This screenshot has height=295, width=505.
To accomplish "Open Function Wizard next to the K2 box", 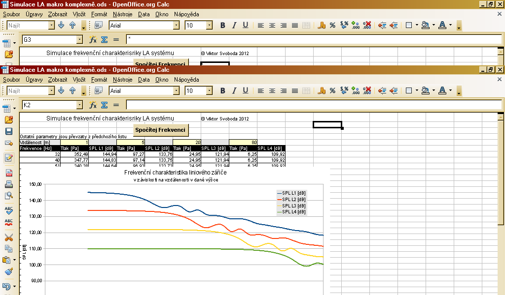I will 93,105.
